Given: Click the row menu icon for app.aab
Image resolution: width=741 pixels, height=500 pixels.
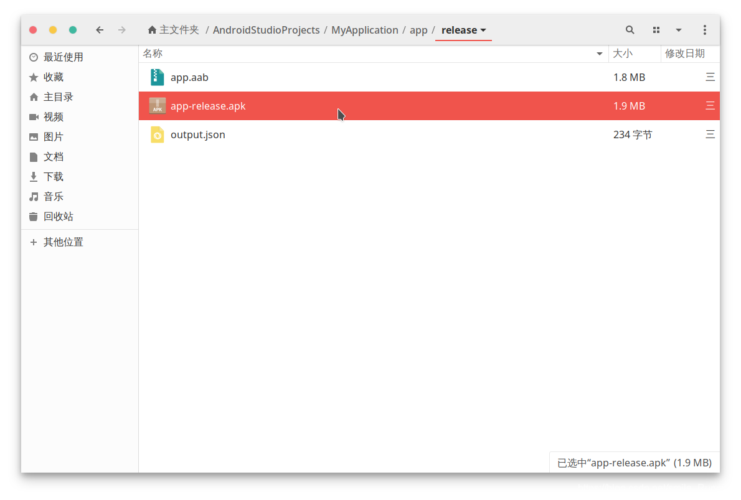Looking at the screenshot, I should click(x=710, y=77).
